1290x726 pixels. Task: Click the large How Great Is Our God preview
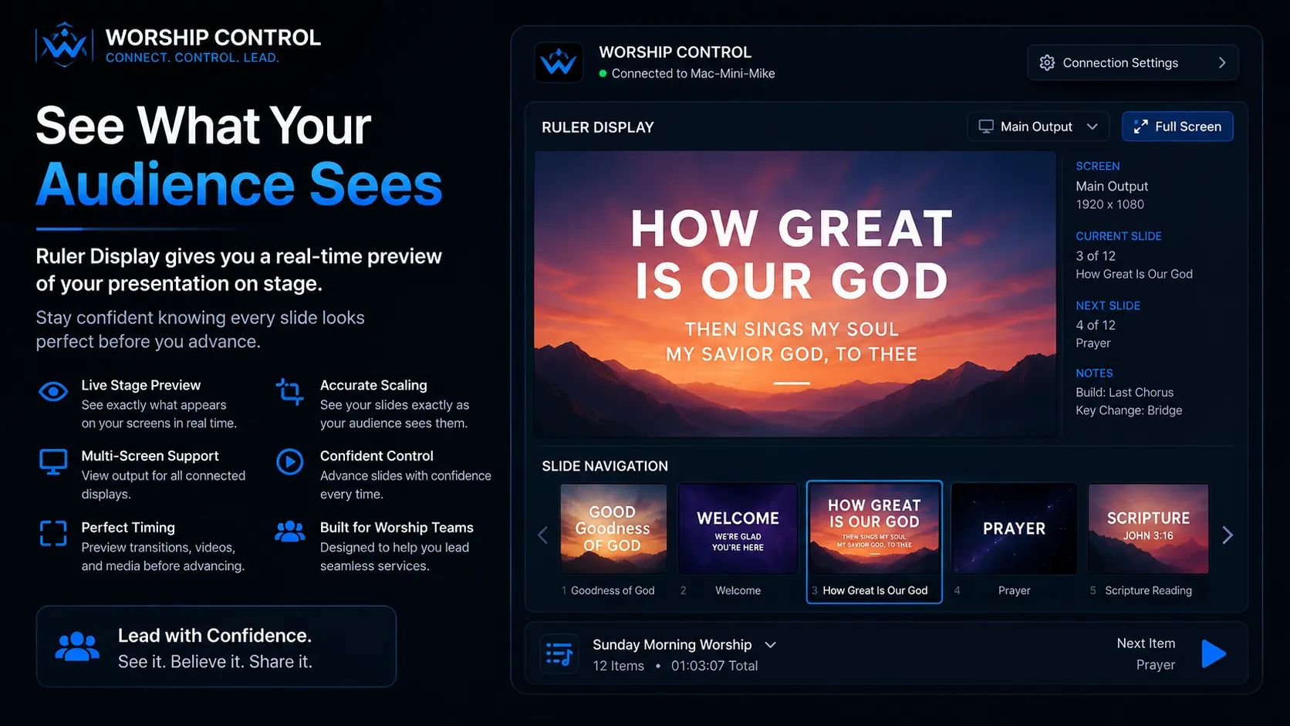(x=795, y=294)
